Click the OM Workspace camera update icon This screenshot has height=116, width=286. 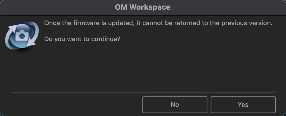coord(22,35)
